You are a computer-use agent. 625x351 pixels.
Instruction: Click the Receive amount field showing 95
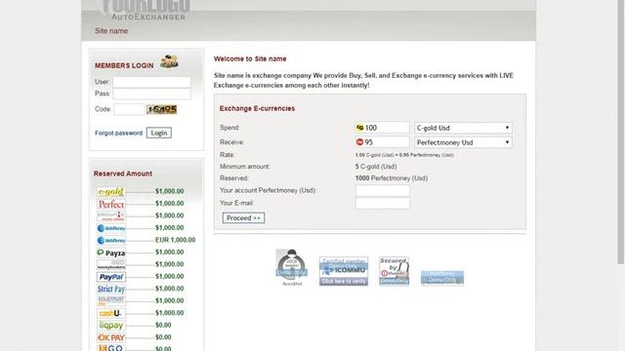pos(382,142)
